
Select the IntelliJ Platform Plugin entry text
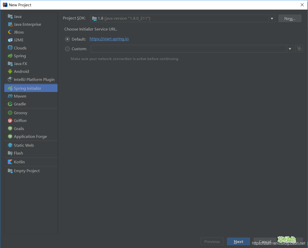click(x=34, y=79)
